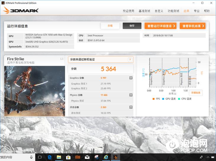Click the 3DMark logo in header
This screenshot has height=161, width=216.
pyautogui.click(x=21, y=11)
